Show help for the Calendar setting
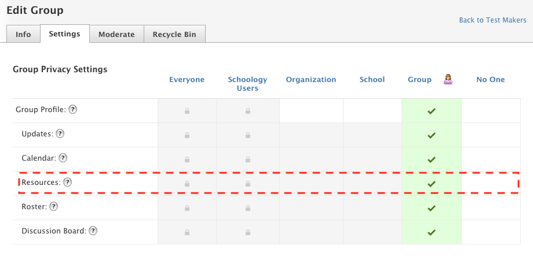The height and width of the screenshot is (256, 533). tap(63, 158)
